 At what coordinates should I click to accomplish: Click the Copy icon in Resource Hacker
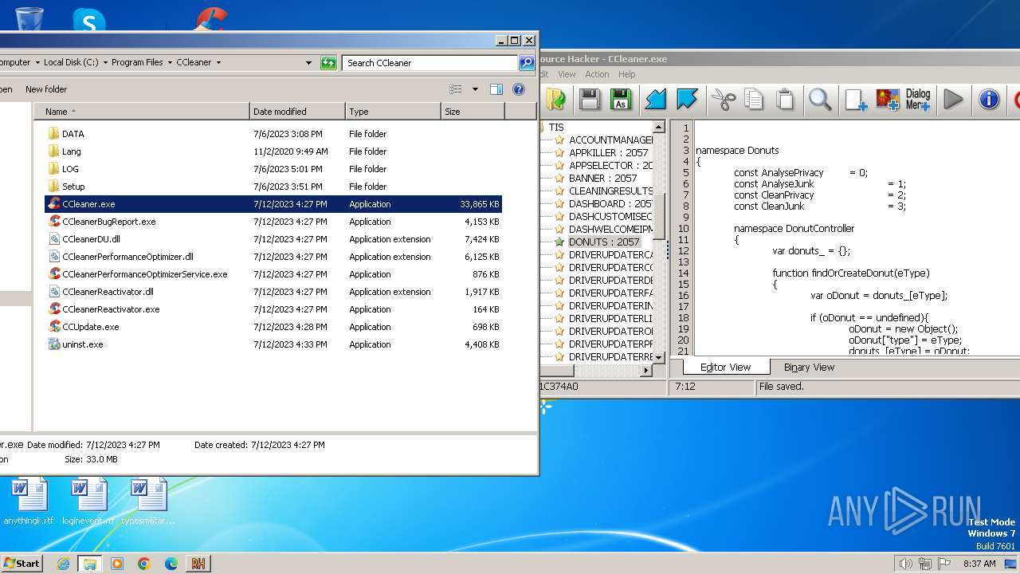tap(754, 99)
